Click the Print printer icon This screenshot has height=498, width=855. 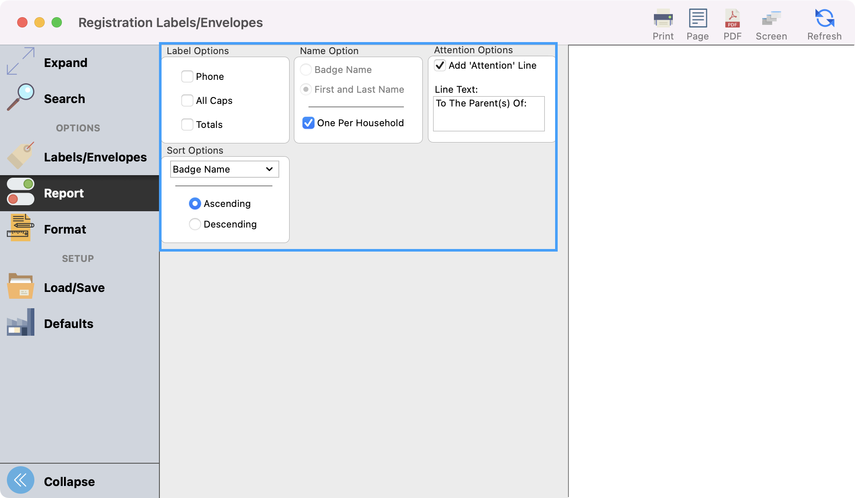click(663, 19)
